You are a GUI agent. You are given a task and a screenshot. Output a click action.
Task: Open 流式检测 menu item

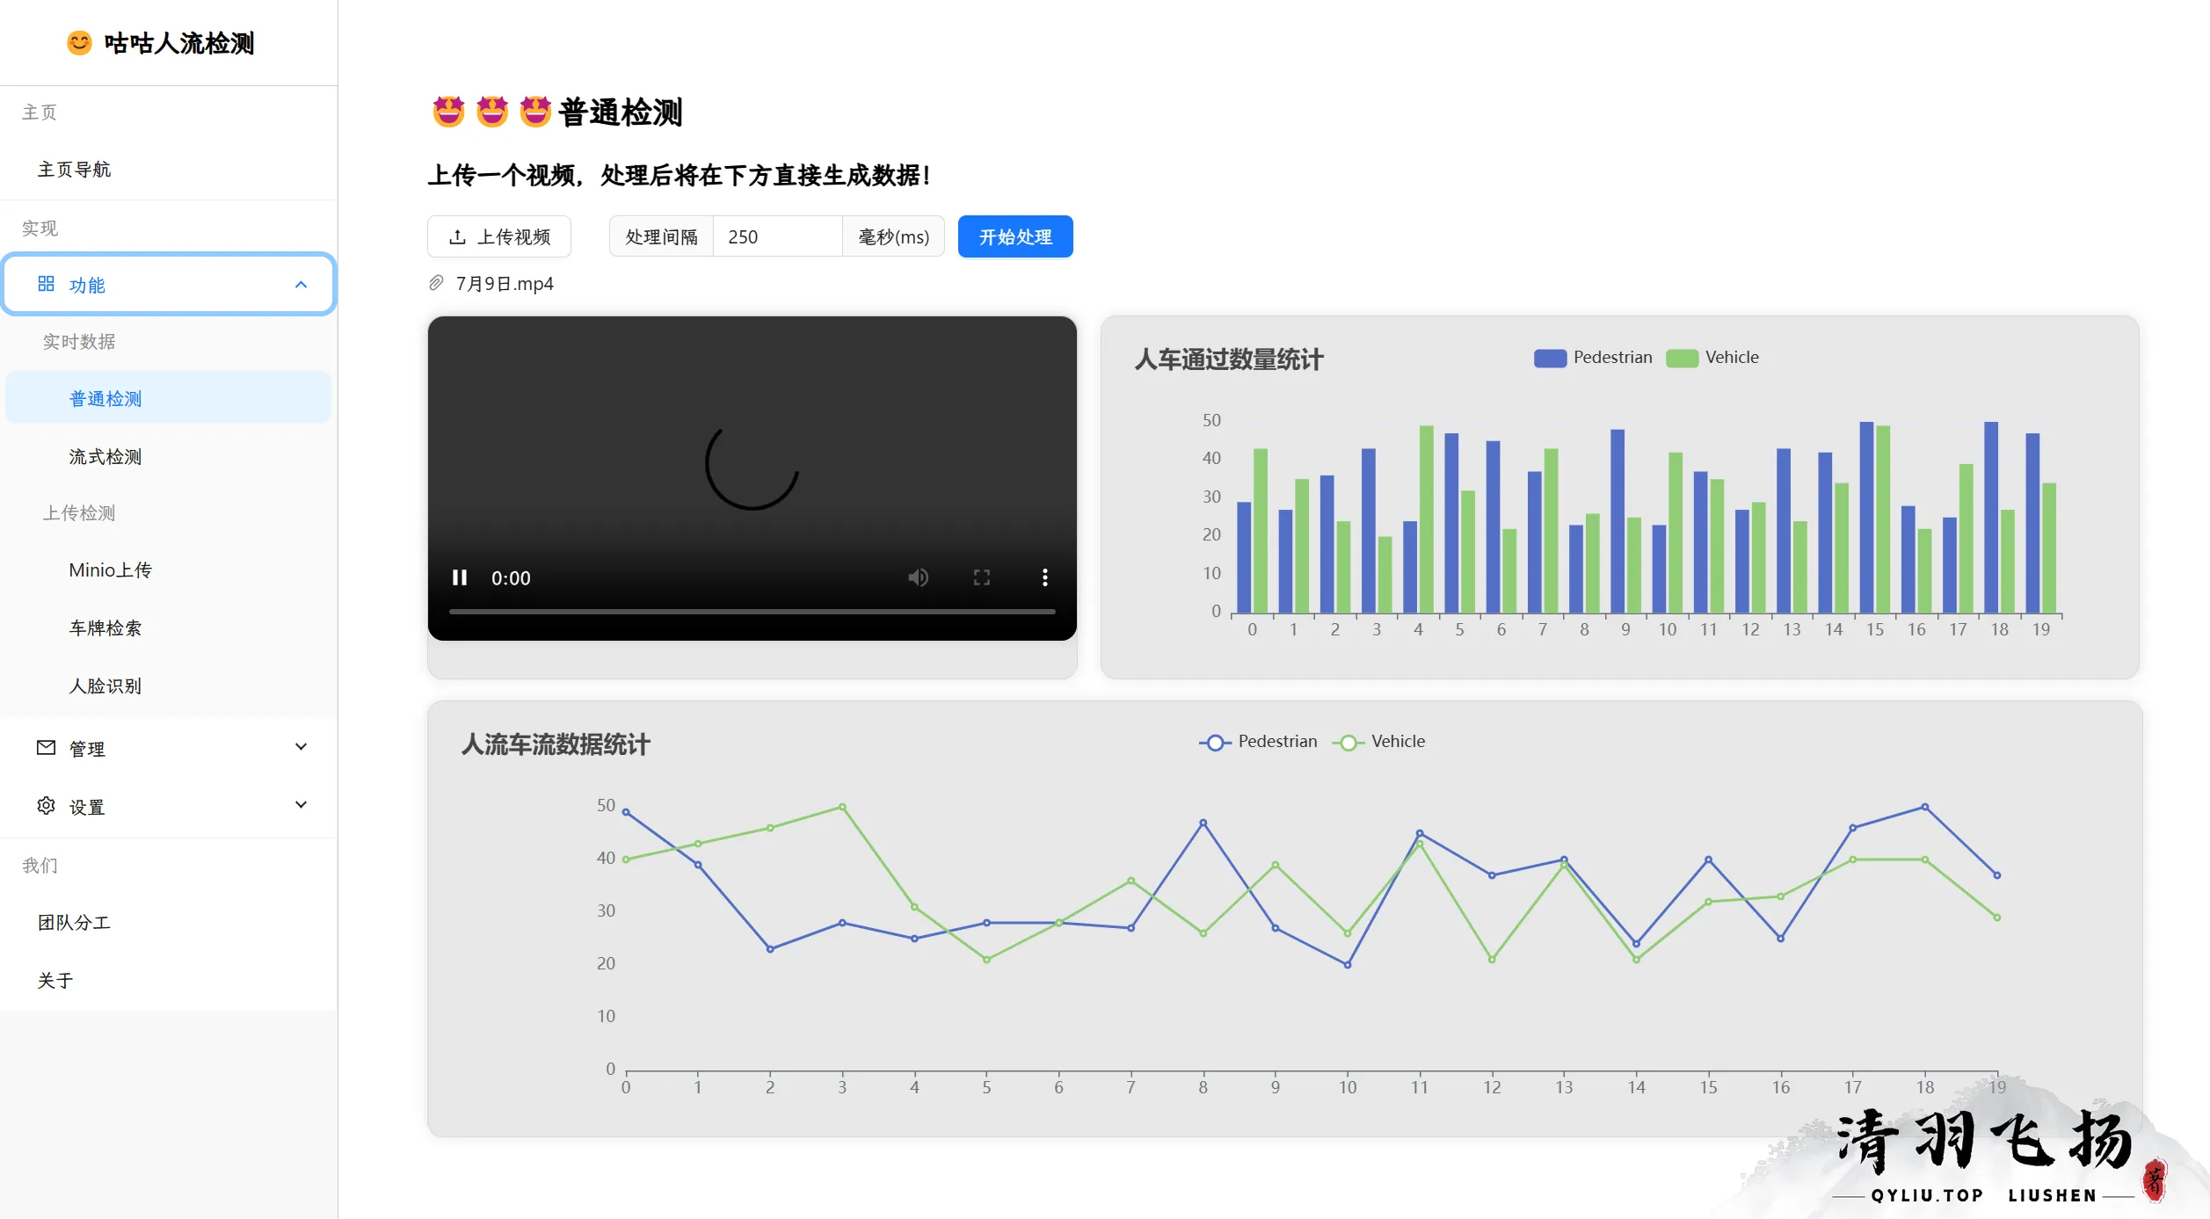coord(105,457)
